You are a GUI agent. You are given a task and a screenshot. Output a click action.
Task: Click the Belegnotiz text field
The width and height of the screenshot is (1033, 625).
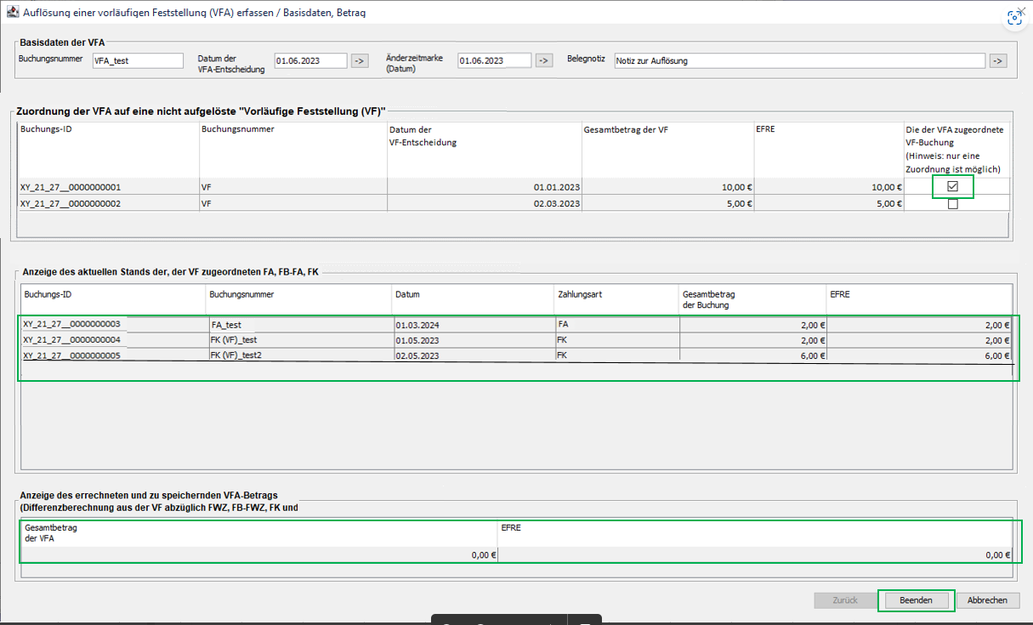tap(800, 60)
